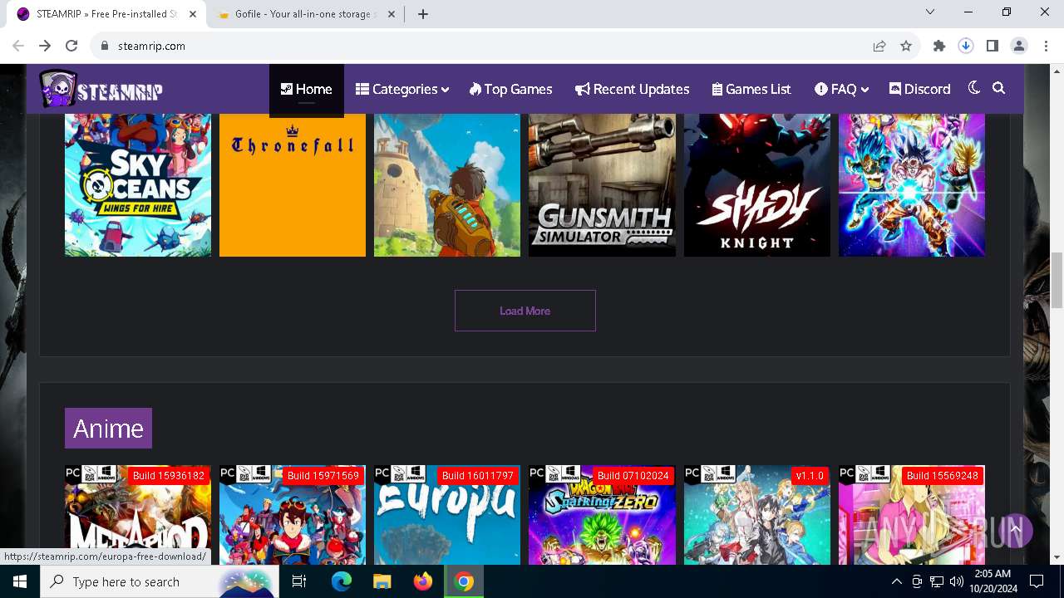Image resolution: width=1064 pixels, height=598 pixels.
Task: Open a new browser tab
Action: point(423,14)
